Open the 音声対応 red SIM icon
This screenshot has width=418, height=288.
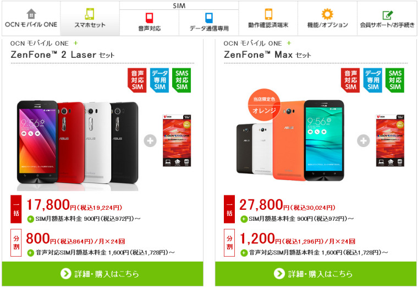click(x=149, y=18)
